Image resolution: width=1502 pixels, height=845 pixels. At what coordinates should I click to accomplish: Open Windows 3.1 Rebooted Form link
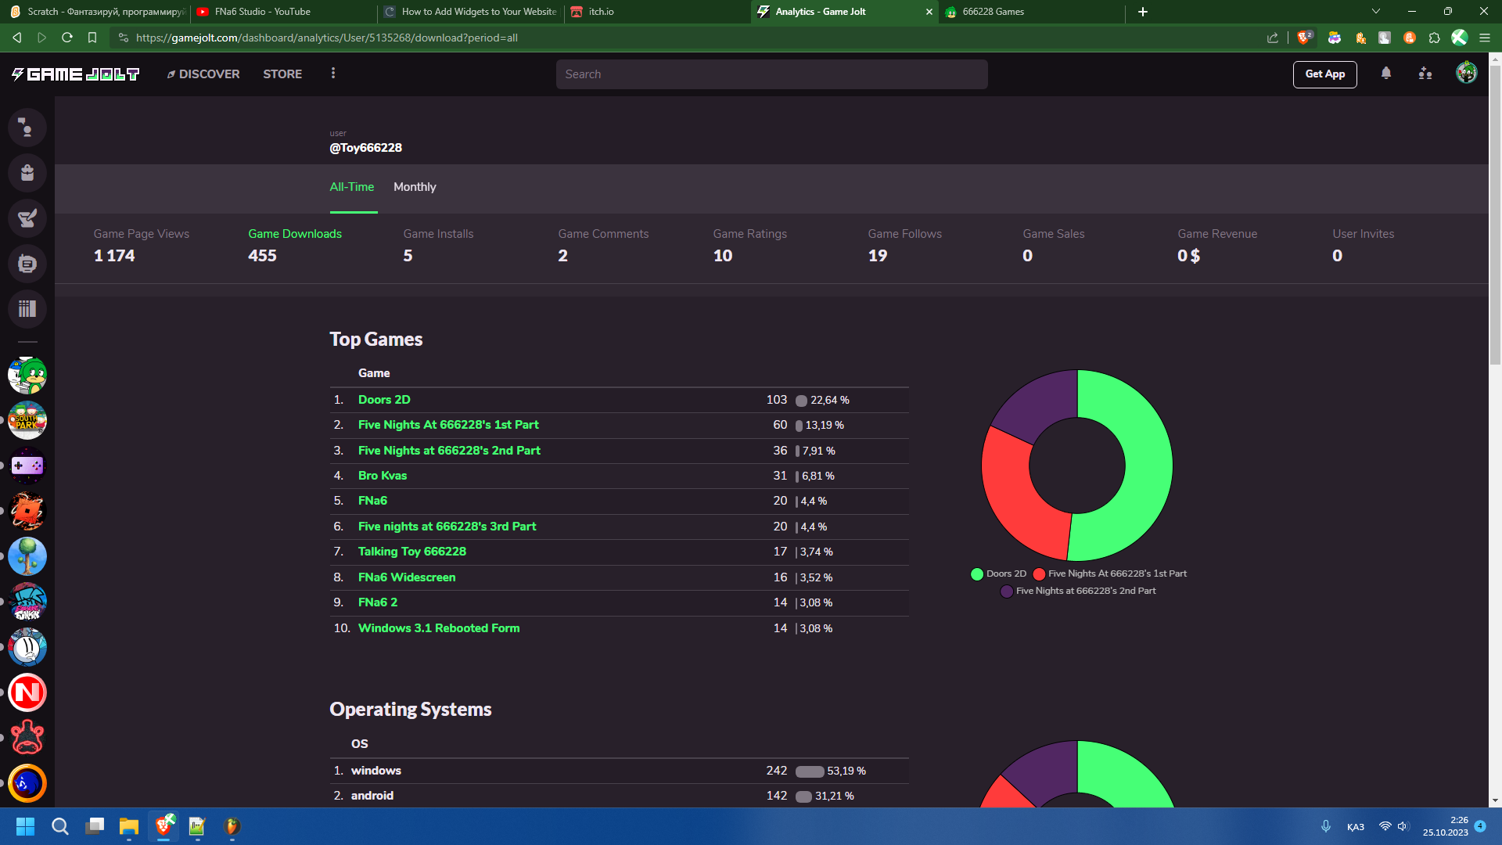(x=439, y=628)
